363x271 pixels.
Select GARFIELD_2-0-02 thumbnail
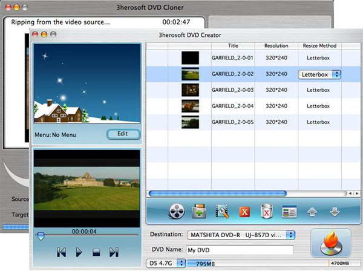[x=190, y=74]
